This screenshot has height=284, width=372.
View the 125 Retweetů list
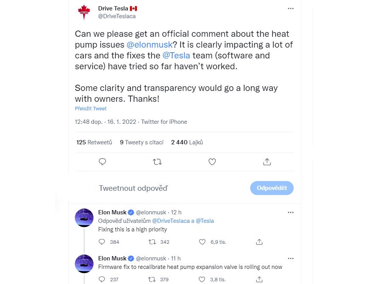[x=94, y=142]
